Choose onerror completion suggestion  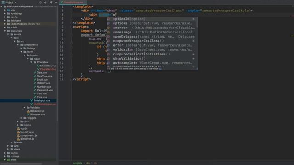click(x=151, y=27)
